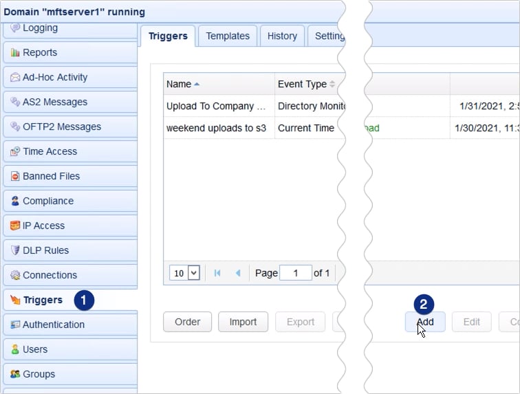Click the AS2 Messages icon
This screenshot has height=394, width=520.
[x=15, y=102]
